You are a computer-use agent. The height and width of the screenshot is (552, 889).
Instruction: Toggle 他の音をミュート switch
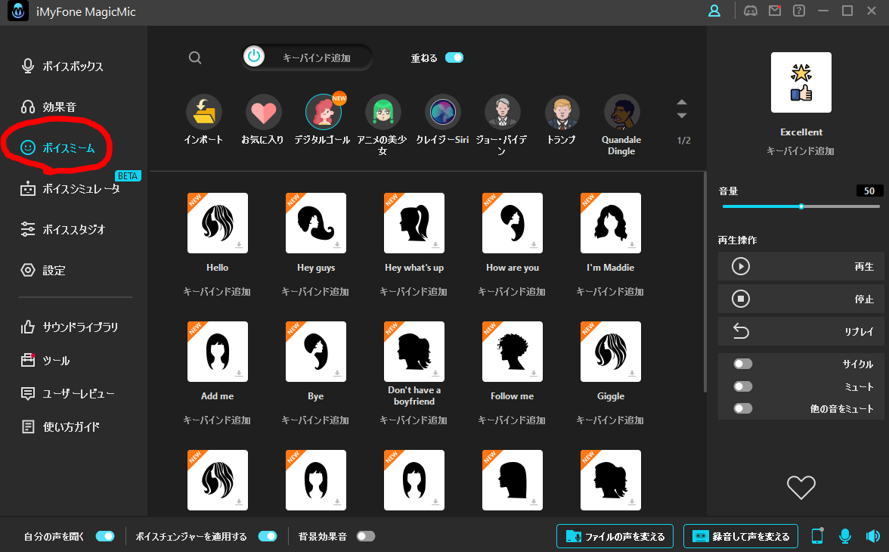(x=742, y=408)
